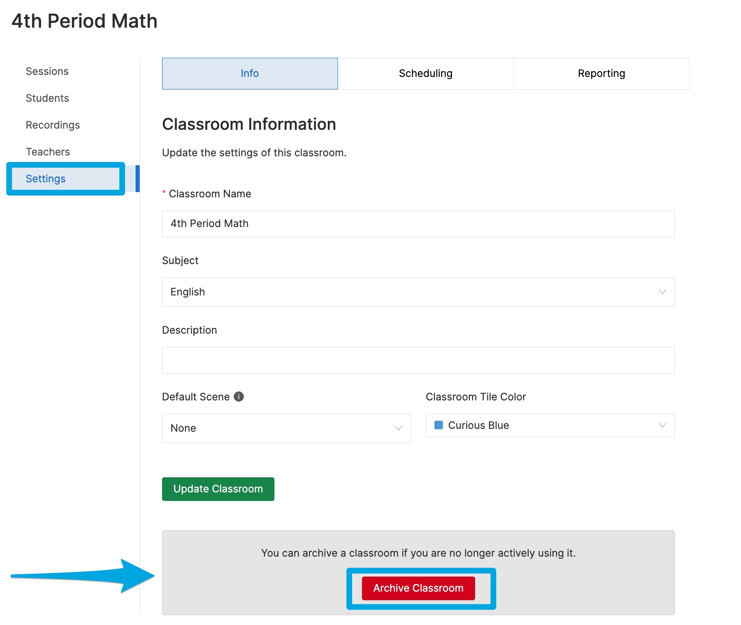Click the English value in Subject
The height and width of the screenshot is (625, 741).
point(188,292)
